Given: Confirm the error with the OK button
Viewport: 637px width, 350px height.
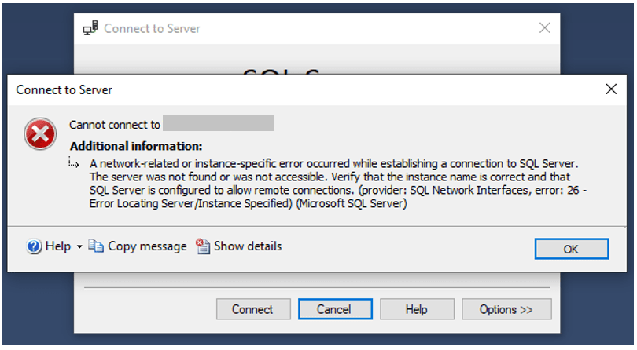Looking at the screenshot, I should [572, 249].
